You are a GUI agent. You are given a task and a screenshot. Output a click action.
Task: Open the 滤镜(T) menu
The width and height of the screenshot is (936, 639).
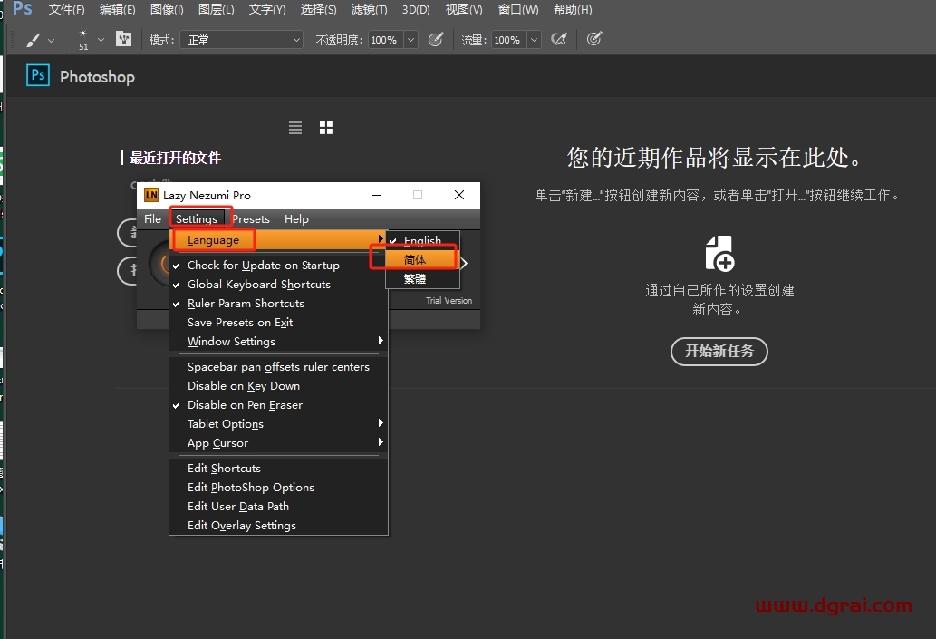(x=370, y=10)
